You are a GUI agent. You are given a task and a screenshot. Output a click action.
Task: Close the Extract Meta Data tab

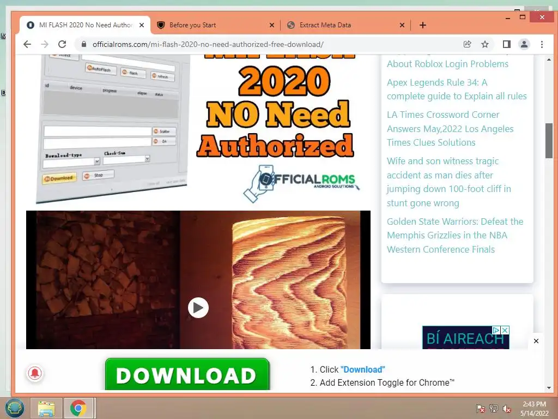pos(402,25)
